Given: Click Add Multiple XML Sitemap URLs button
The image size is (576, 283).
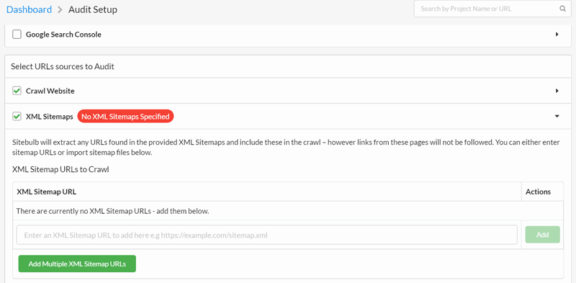Looking at the screenshot, I should tap(77, 264).
